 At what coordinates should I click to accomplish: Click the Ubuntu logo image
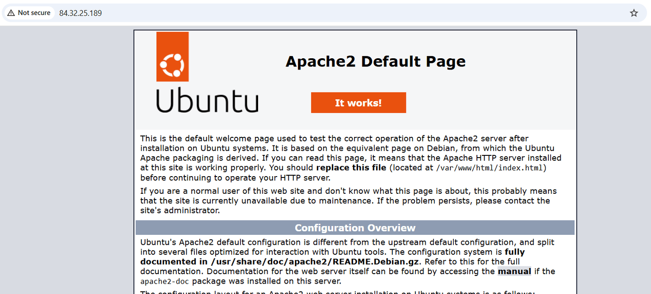207,73
